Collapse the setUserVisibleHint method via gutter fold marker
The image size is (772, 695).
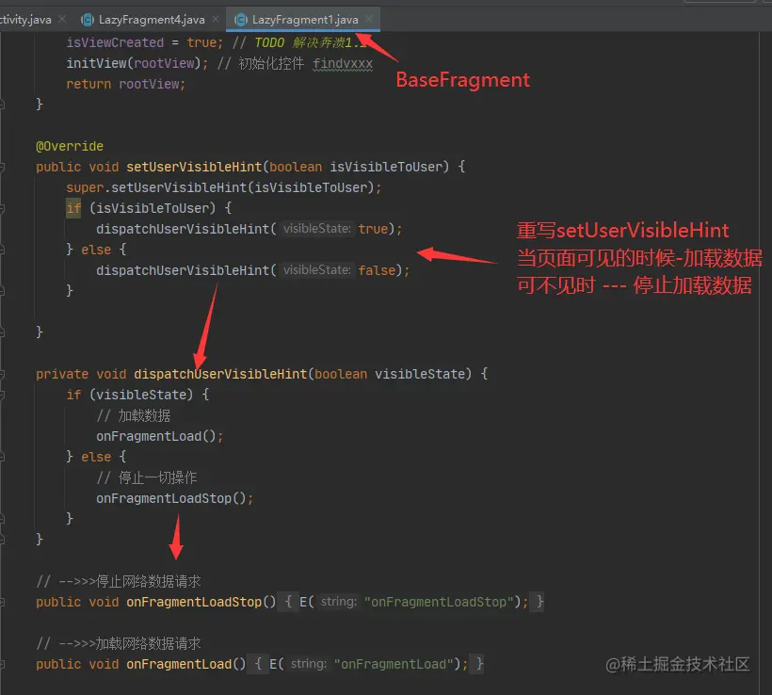pyautogui.click(x=2, y=167)
